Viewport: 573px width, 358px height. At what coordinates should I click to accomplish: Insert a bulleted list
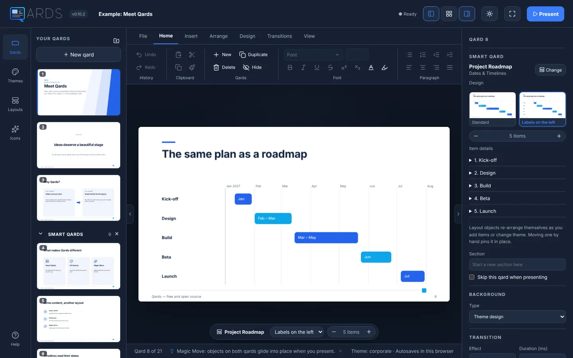(409, 54)
